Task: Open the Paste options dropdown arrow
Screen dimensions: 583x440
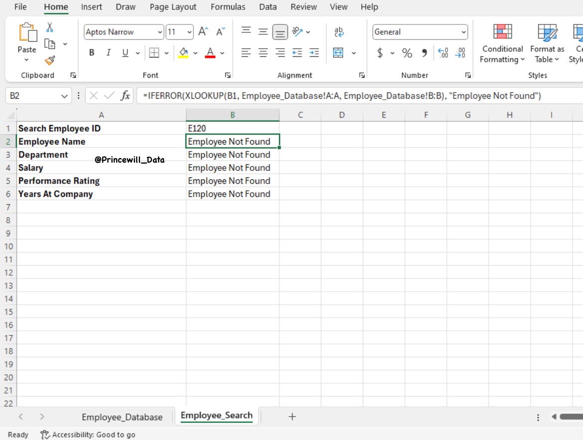Action: (x=26, y=60)
